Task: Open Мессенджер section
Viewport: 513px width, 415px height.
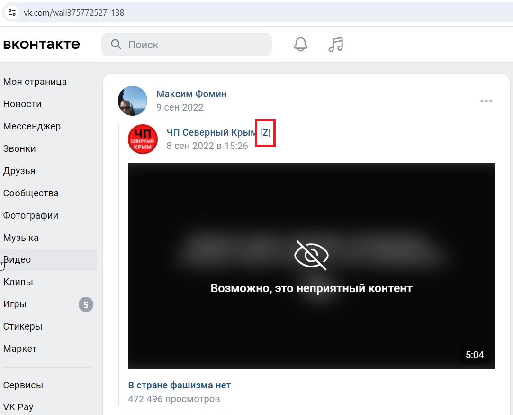Action: click(32, 126)
